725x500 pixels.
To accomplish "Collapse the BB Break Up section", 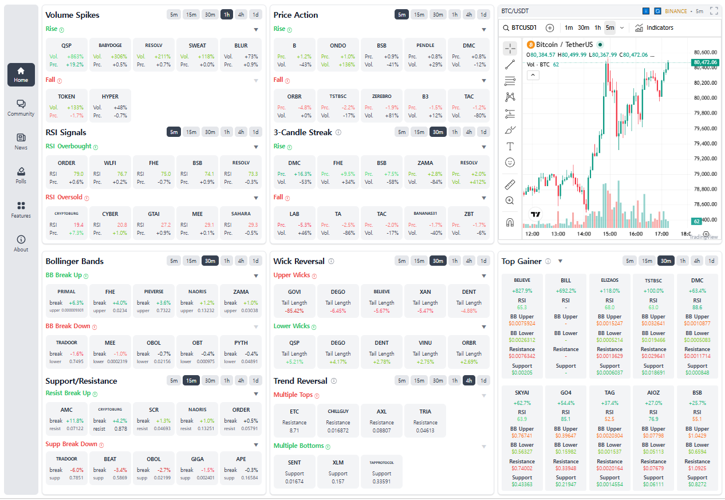I will 256,276.
